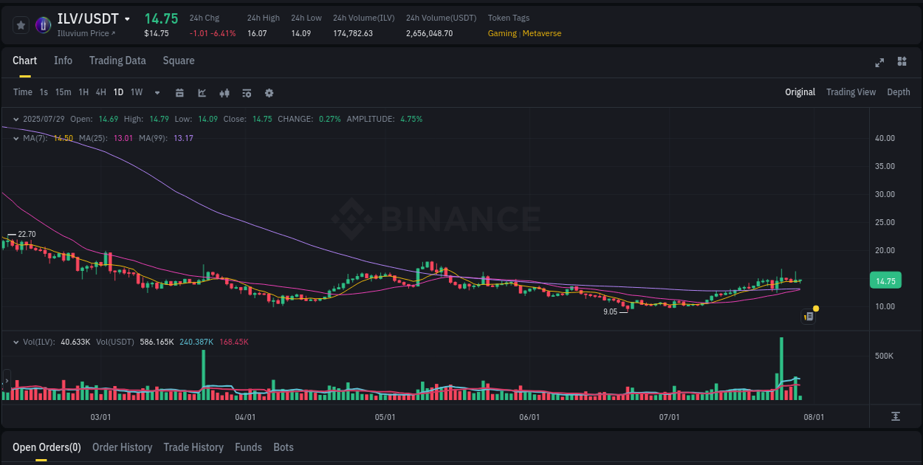Open the extra timeframes dropdown arrow
The width and height of the screenshot is (923, 465).
[156, 93]
